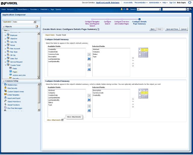Click Move All button in Default Summary
The width and height of the screenshot is (193, 155).
pos(89,59)
